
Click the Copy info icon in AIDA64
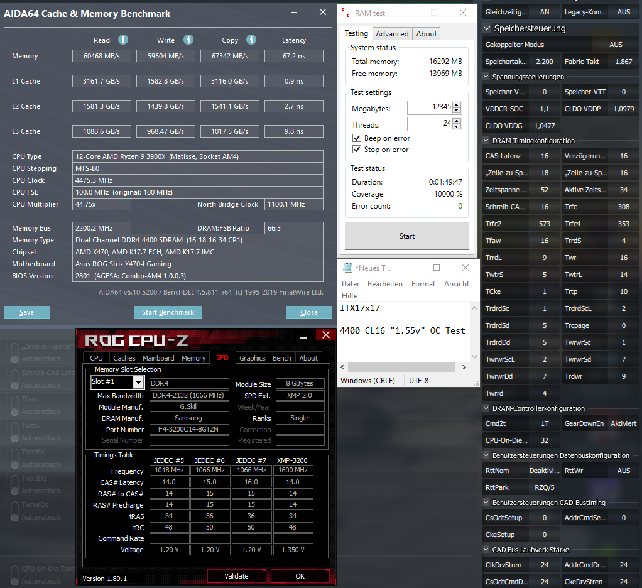point(251,40)
